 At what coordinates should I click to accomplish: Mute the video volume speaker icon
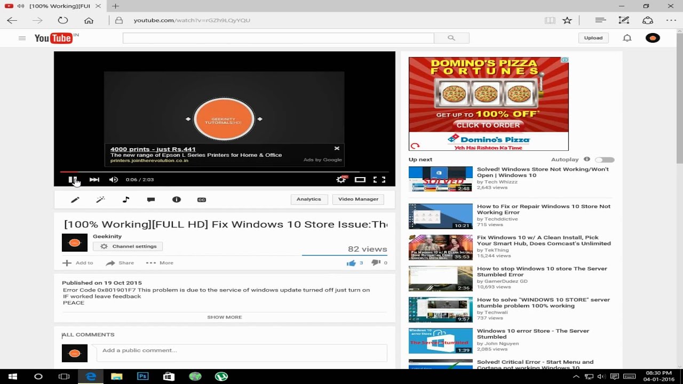(113, 180)
